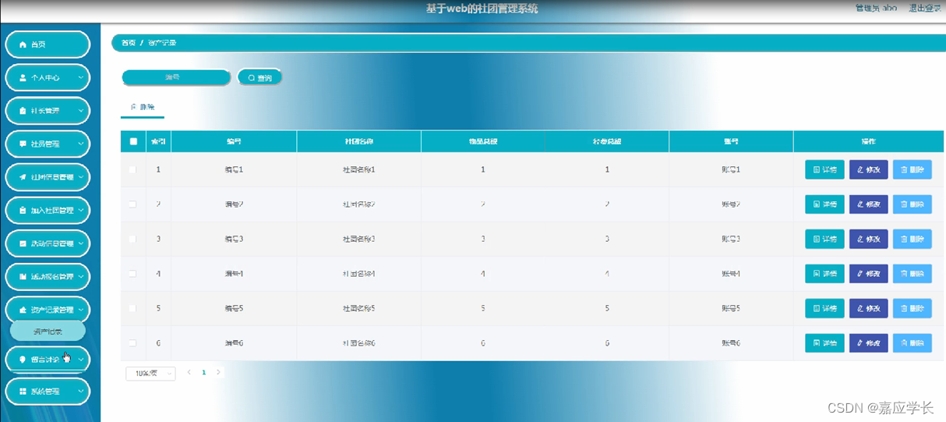Expand 社长管理 with its chevron

click(x=81, y=111)
